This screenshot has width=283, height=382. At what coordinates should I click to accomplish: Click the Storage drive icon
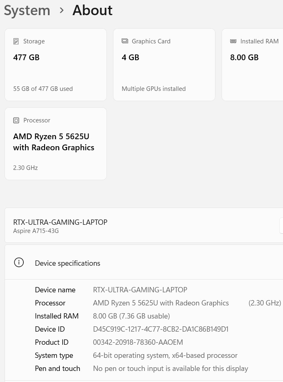click(16, 41)
